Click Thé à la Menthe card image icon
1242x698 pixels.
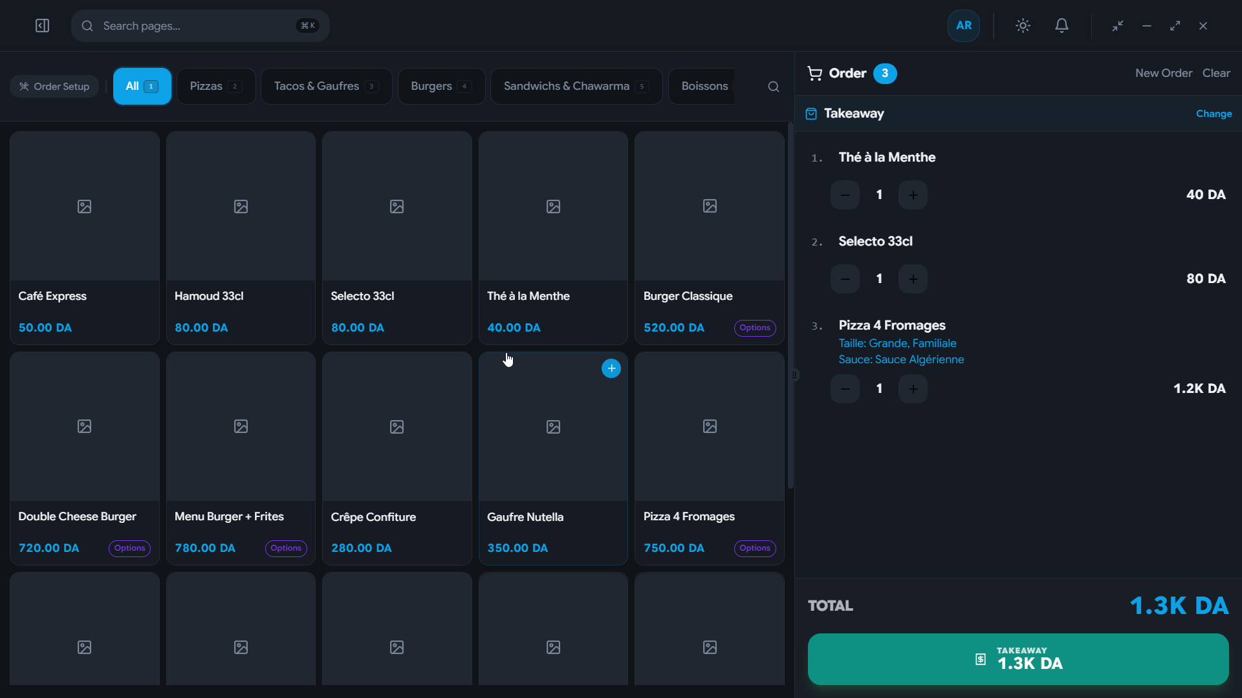pyautogui.click(x=553, y=206)
